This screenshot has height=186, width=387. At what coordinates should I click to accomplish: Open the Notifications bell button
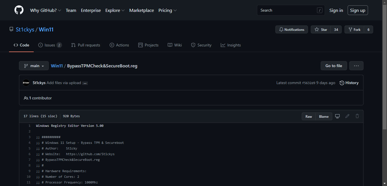click(292, 29)
